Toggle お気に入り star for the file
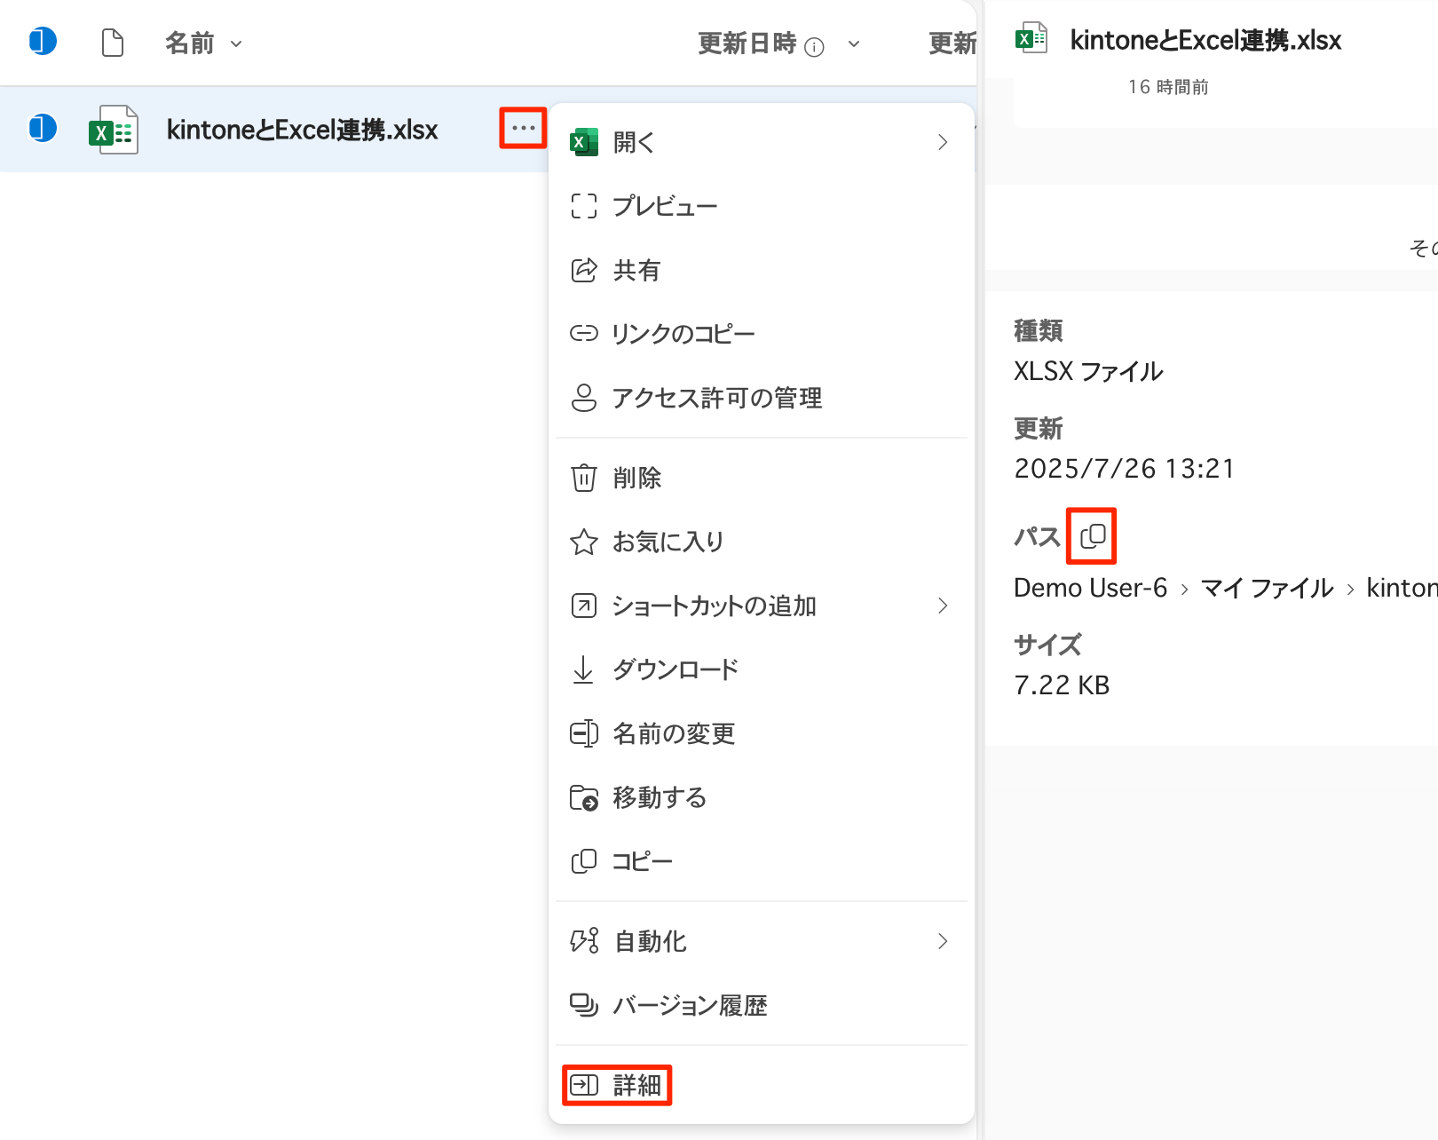The image size is (1438, 1140). click(x=583, y=542)
